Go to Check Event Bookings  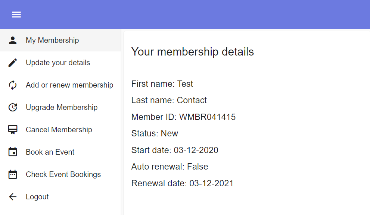coord(63,174)
